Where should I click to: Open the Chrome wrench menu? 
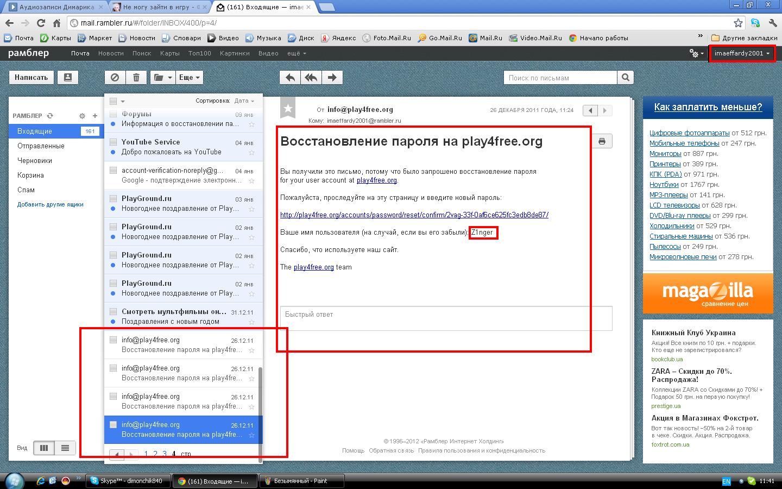(773, 23)
